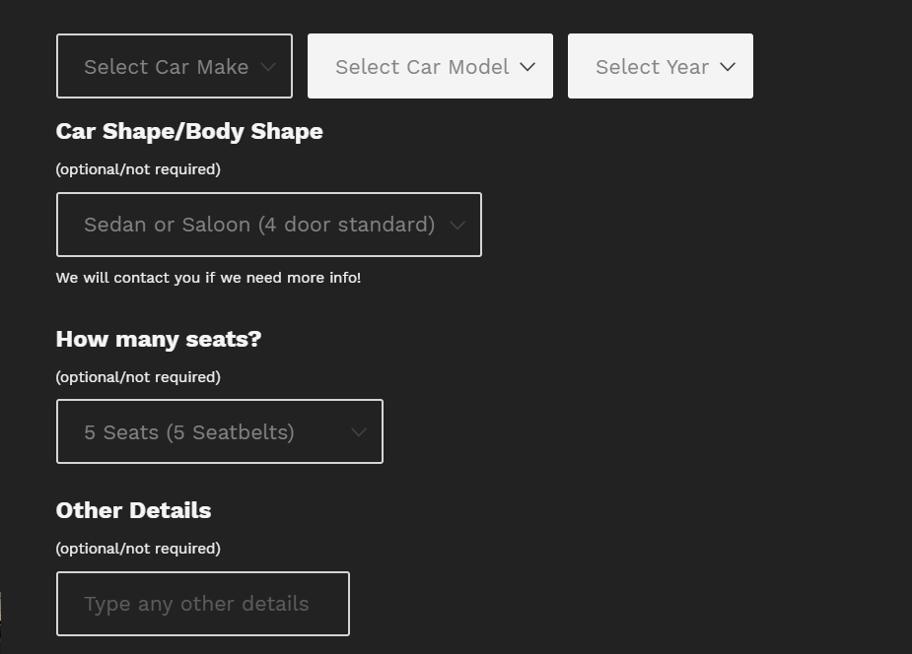Focus the Type any other details field

pyautogui.click(x=202, y=604)
